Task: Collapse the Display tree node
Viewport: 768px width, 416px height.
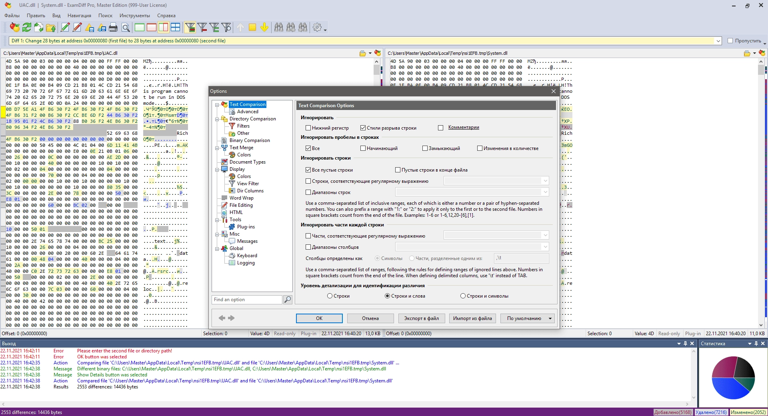Action: 217,170
